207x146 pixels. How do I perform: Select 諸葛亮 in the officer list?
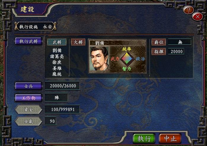tap(57, 56)
